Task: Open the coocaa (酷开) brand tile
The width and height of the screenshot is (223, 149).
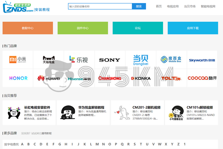Action: point(202,78)
